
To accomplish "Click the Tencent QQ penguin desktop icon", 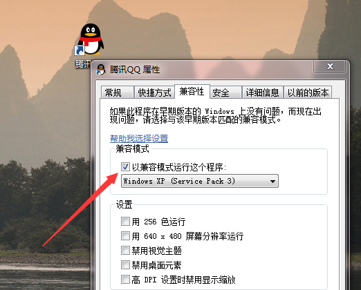I will coord(91,39).
